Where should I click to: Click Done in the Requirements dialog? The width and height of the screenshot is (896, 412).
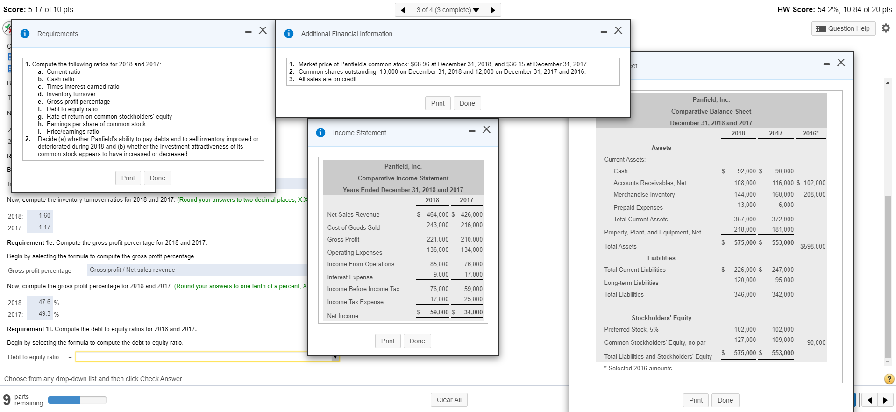pos(157,178)
